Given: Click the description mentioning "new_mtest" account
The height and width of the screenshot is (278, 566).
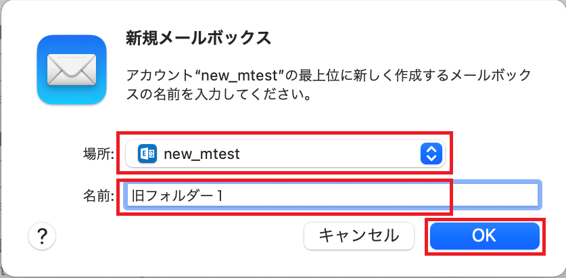Looking at the screenshot, I should pyautogui.click(x=329, y=86).
